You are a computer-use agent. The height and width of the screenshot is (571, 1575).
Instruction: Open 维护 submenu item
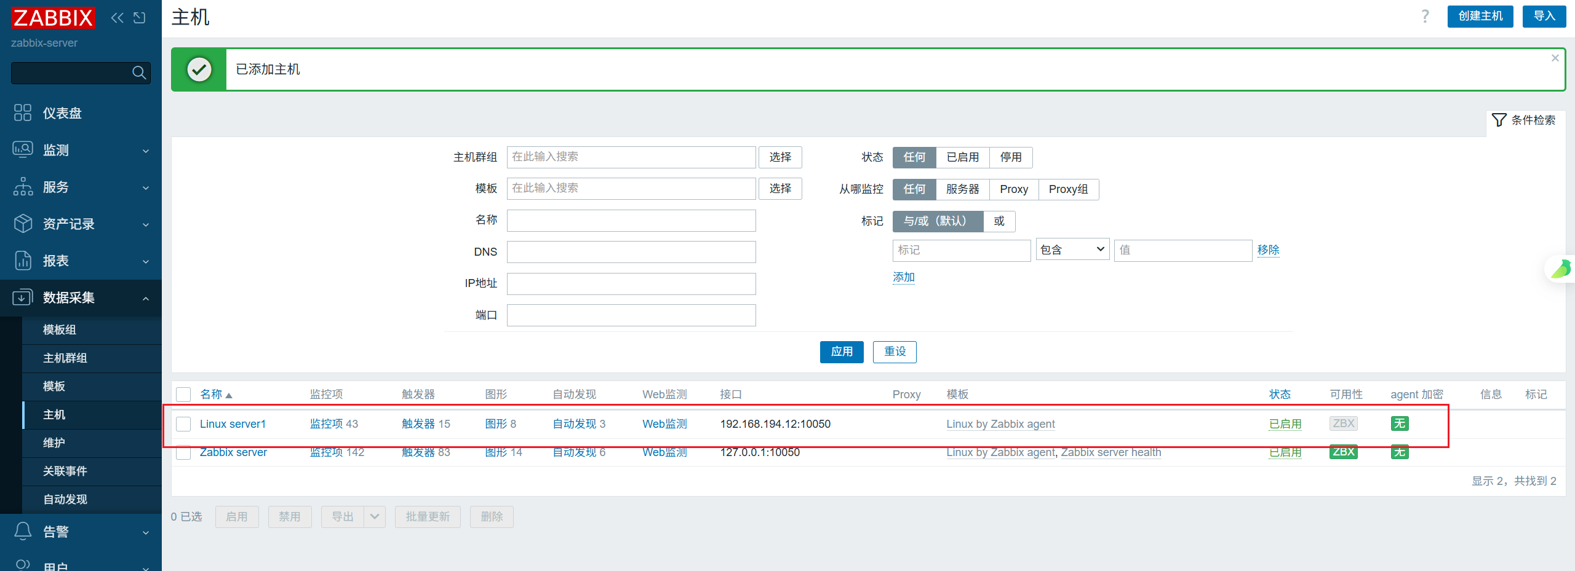(x=54, y=443)
